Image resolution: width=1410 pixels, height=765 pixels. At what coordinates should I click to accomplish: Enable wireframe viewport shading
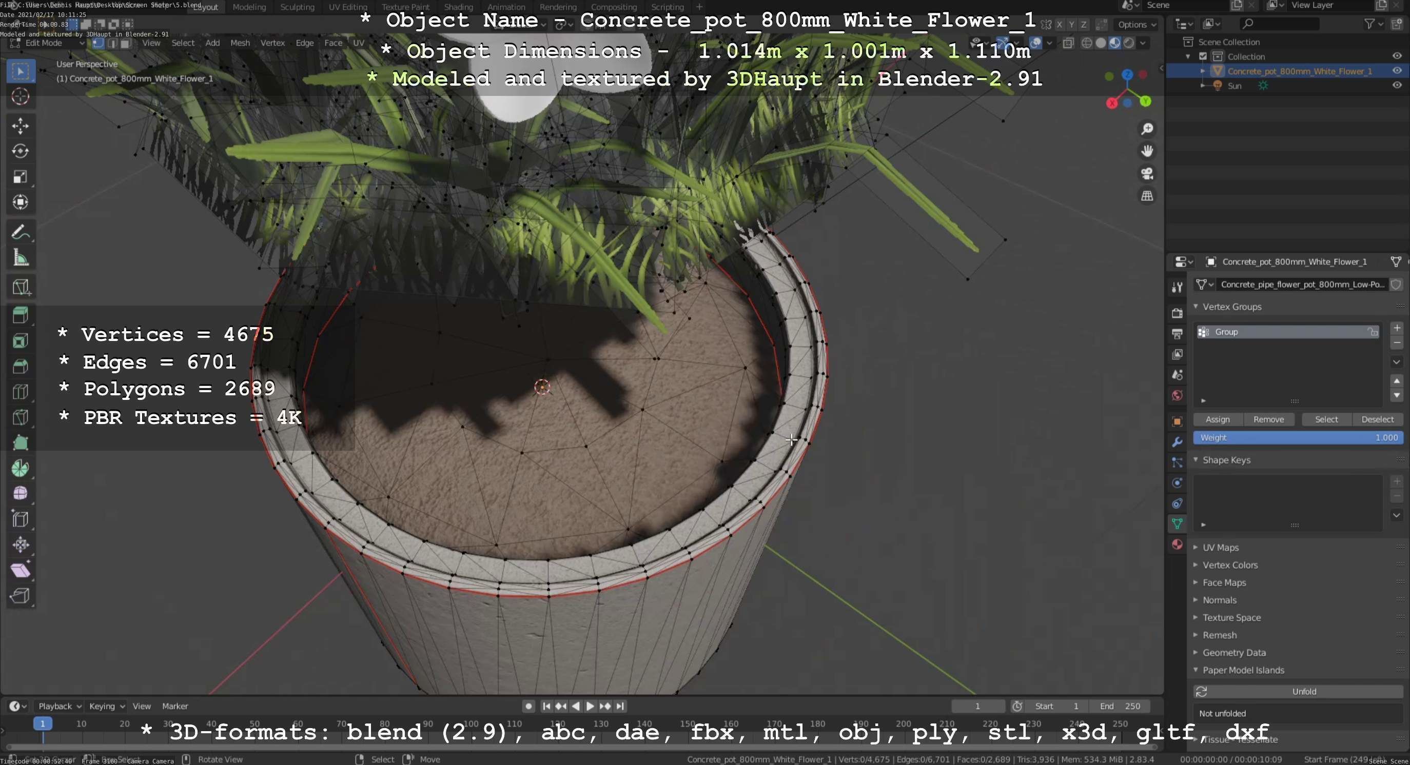tap(1087, 43)
